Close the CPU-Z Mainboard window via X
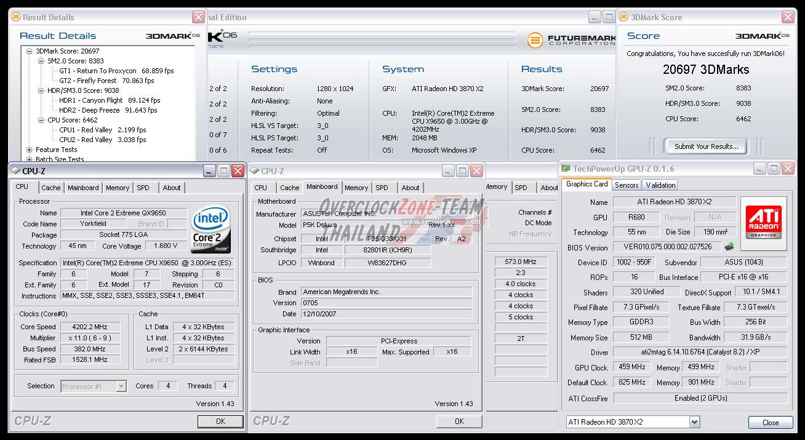805x440 pixels. click(476, 171)
